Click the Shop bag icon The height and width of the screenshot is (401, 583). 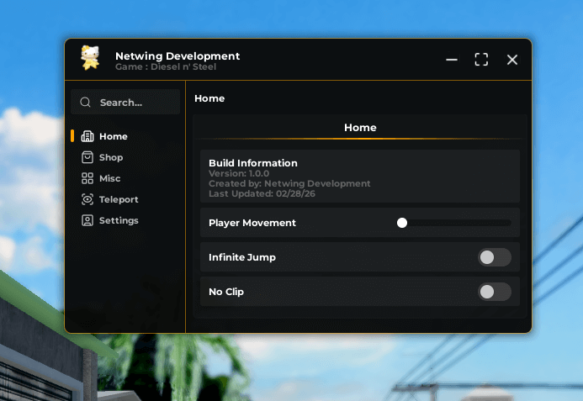point(87,157)
